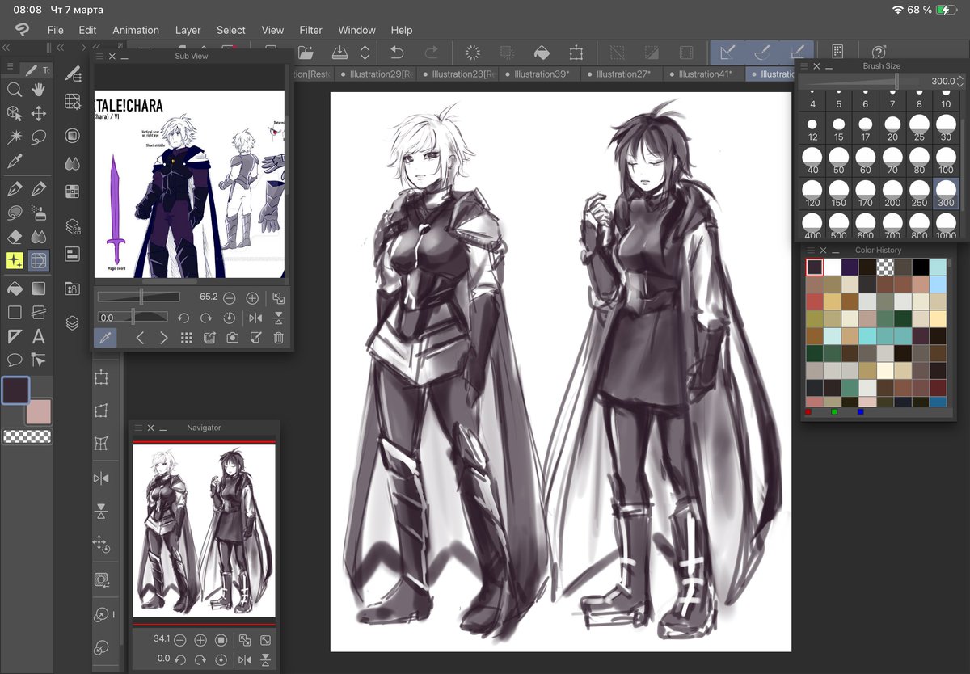Click the trash icon in Sub View

(x=278, y=338)
